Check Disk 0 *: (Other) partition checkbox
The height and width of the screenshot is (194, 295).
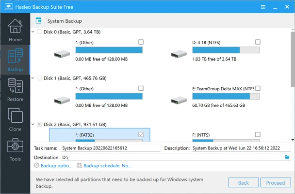pyautogui.click(x=141, y=42)
